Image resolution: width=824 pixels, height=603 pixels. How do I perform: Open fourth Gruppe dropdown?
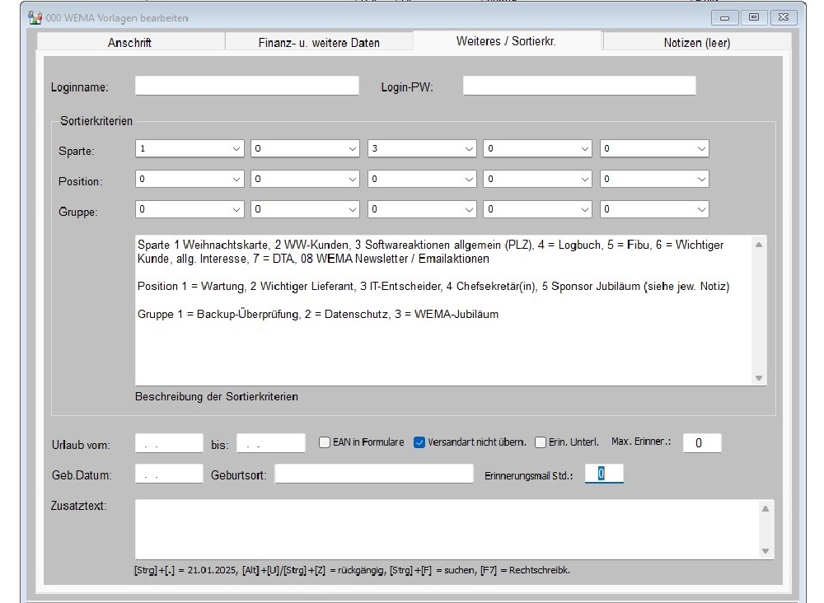point(537,209)
